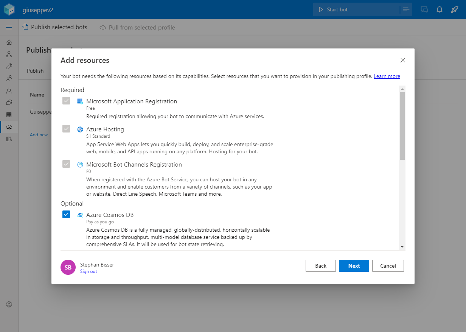Click the rocket get-started icon
Viewport: 466px width, 332px height.
point(455,9)
